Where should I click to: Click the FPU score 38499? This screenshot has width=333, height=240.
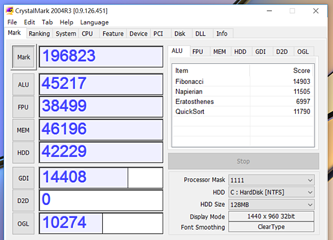(x=101, y=107)
